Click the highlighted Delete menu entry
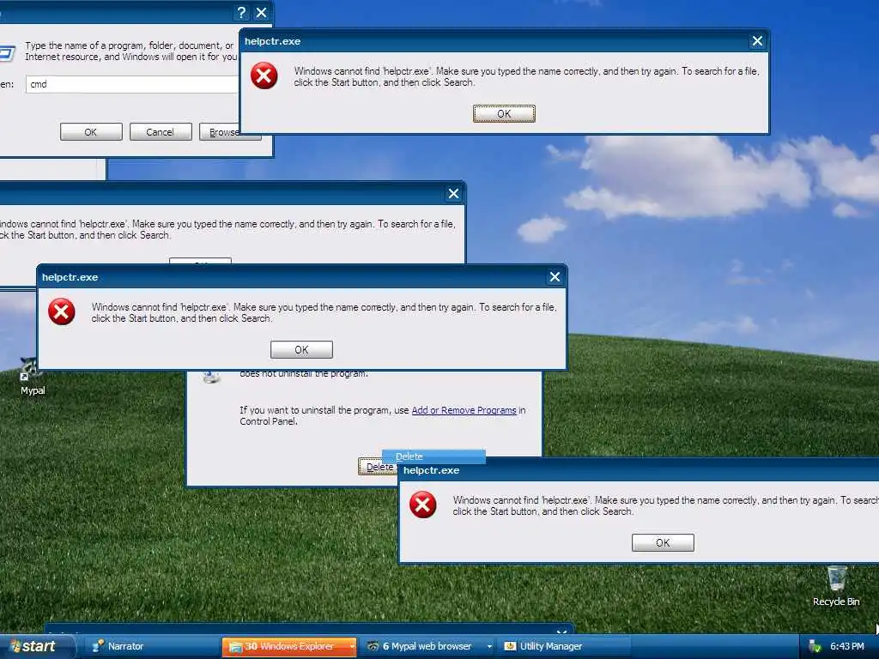 click(x=433, y=456)
